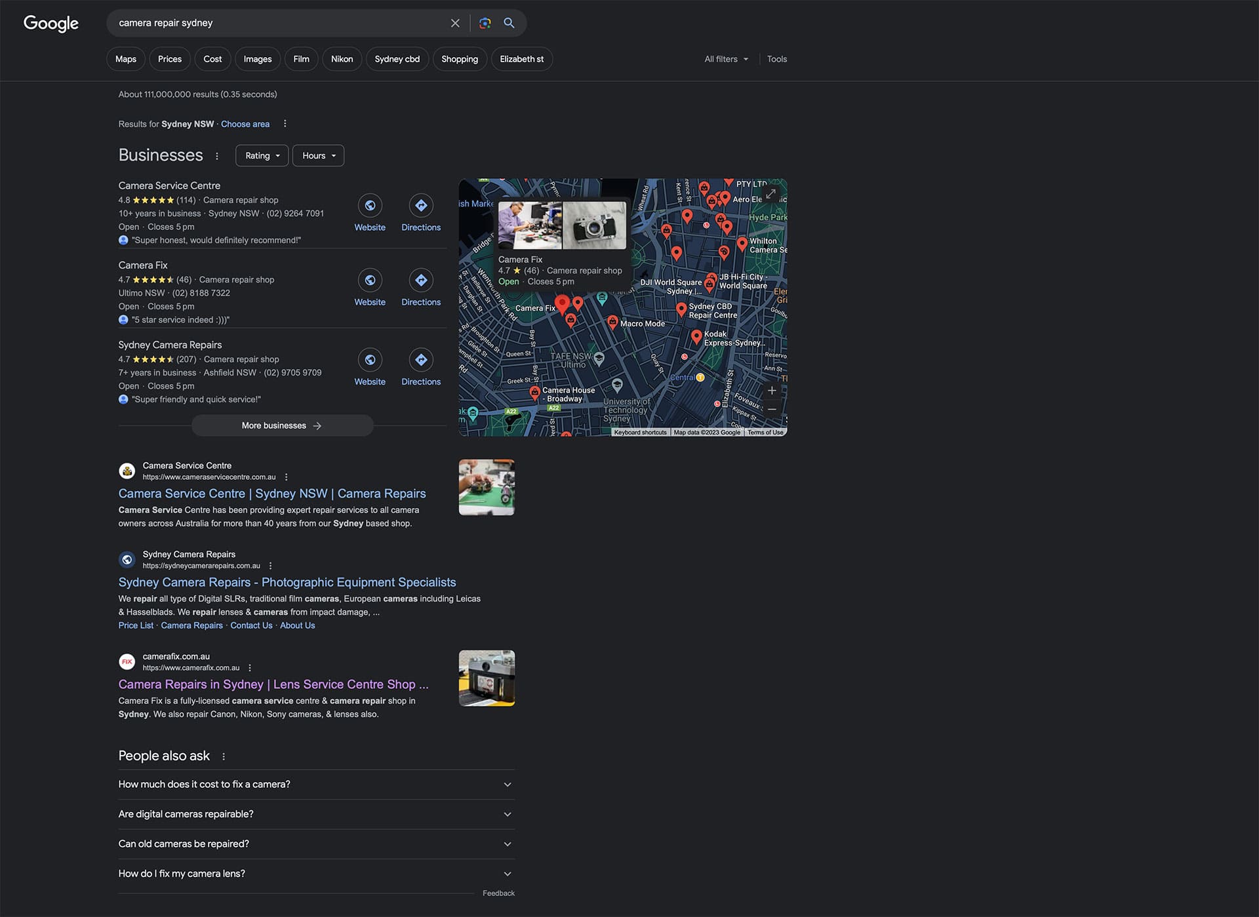Image resolution: width=1259 pixels, height=917 pixels.
Task: Open People also ask three-dot menu
Action: 224,756
